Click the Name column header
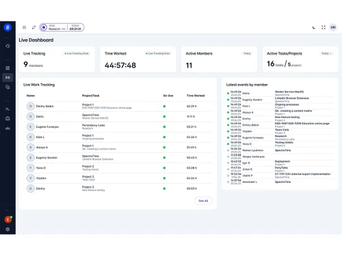Screen dimensions: 342x256 pos(31,96)
